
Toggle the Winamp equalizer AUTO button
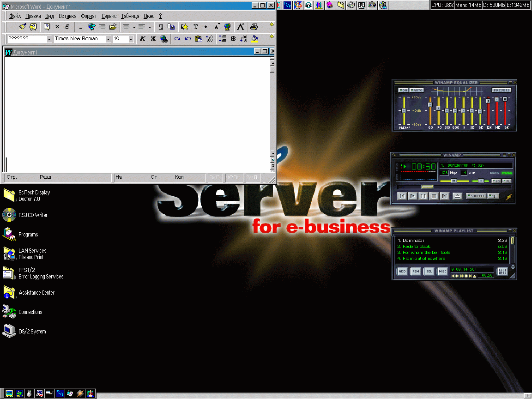click(417, 90)
